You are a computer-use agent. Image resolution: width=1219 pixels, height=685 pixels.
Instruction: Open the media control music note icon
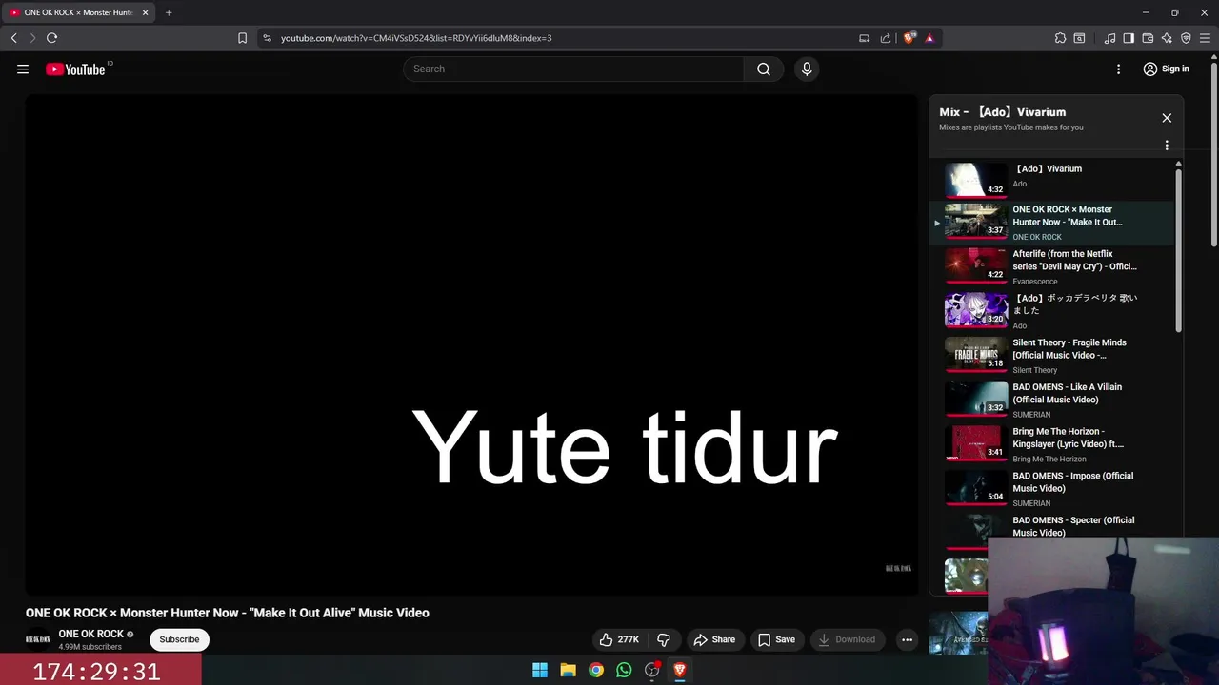pos(1109,38)
